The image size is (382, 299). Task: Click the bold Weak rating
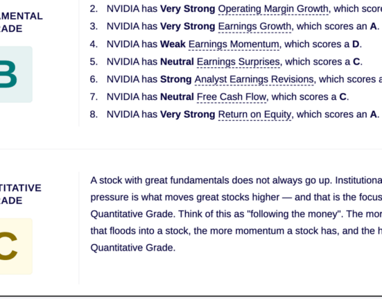tap(173, 44)
